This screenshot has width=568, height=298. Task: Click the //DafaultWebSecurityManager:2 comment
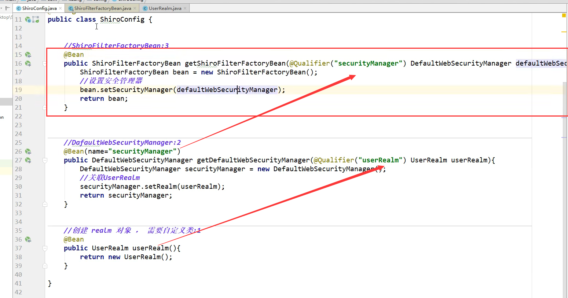click(x=122, y=143)
